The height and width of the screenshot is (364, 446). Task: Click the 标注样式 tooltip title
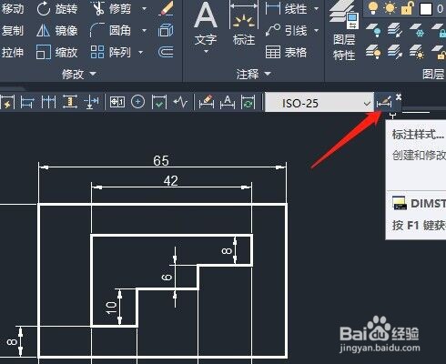419,134
